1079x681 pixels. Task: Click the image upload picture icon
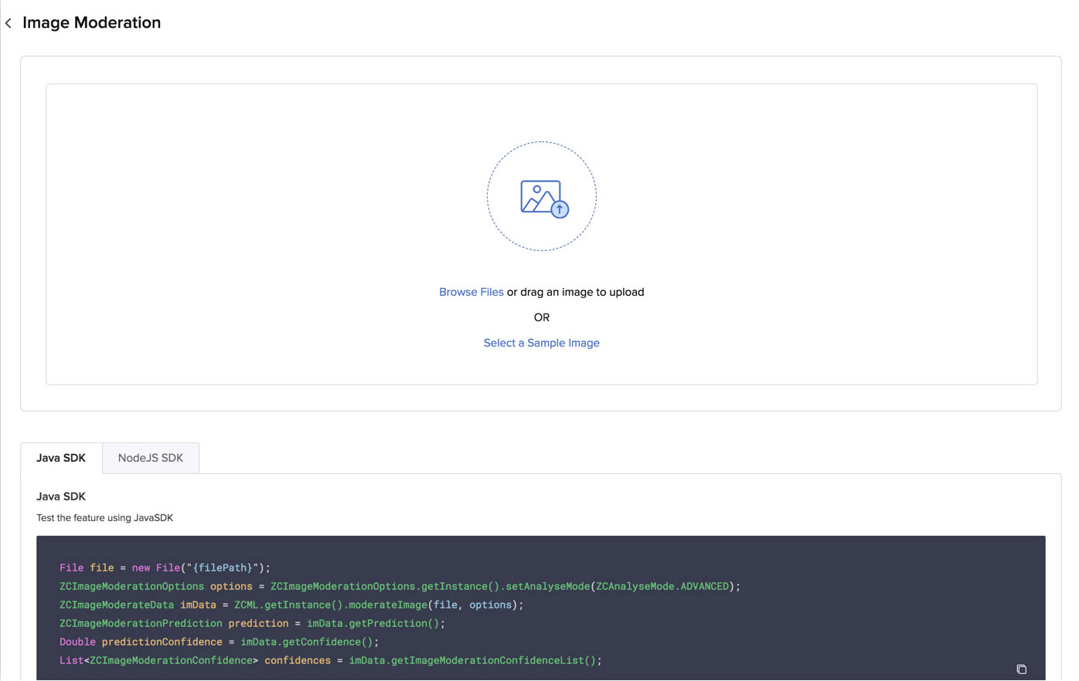539,196
